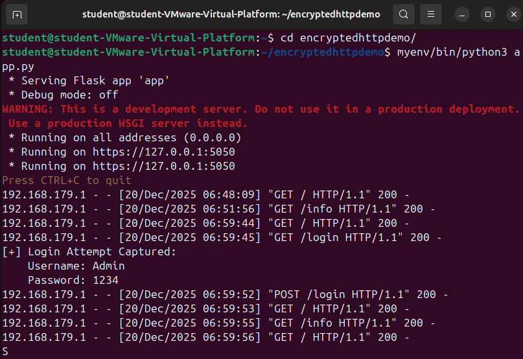Click the 'Press CTRL+C to quit' text
This screenshot has height=359, width=523.
click(x=67, y=180)
